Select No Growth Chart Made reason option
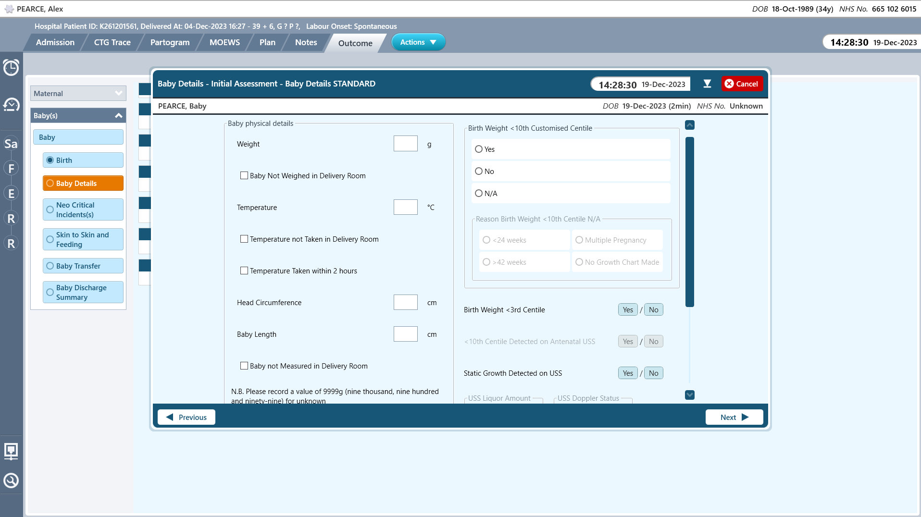 [x=617, y=262]
